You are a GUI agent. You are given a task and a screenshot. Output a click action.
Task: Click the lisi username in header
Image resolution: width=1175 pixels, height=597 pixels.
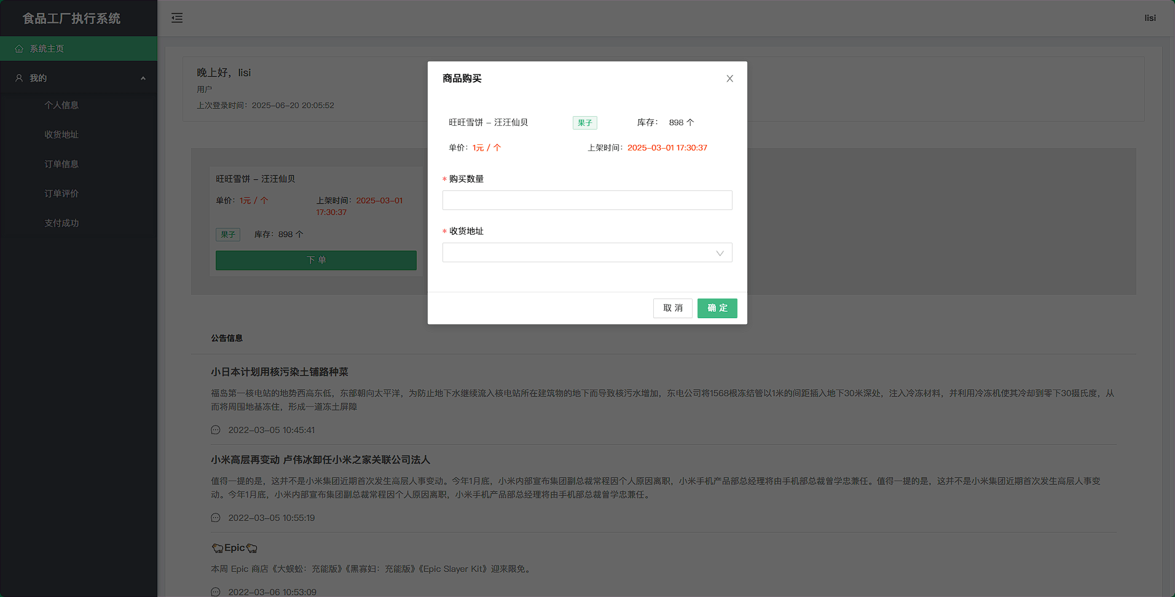(x=1150, y=18)
